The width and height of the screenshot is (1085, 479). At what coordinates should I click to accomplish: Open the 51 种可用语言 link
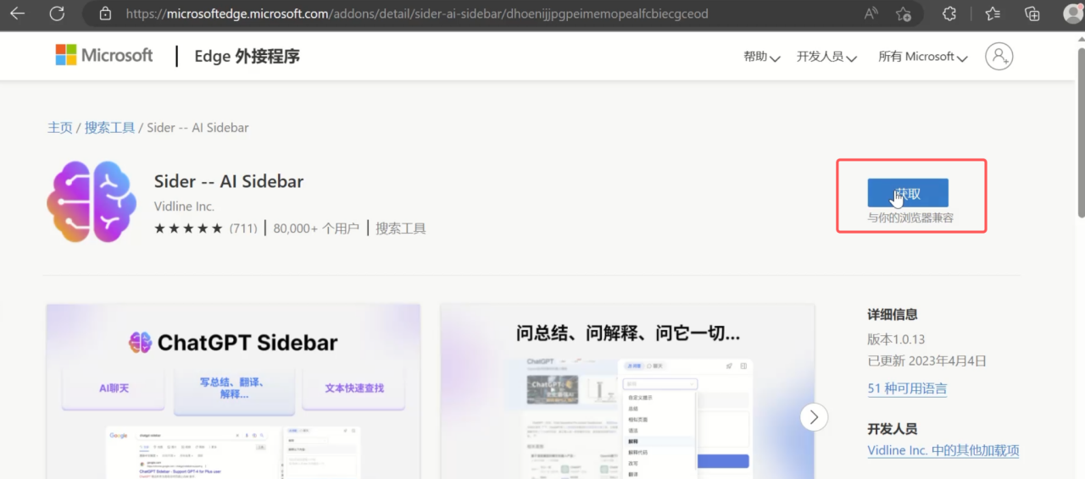coord(907,388)
